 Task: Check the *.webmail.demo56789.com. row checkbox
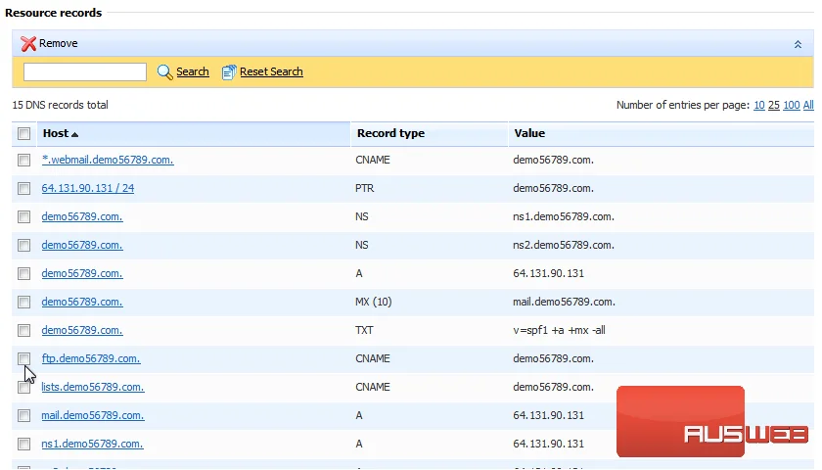pos(24,160)
